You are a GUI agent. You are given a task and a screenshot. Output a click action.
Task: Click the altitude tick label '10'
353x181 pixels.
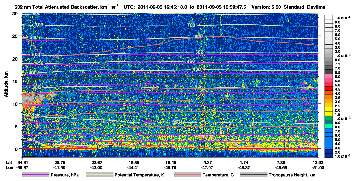15,104
